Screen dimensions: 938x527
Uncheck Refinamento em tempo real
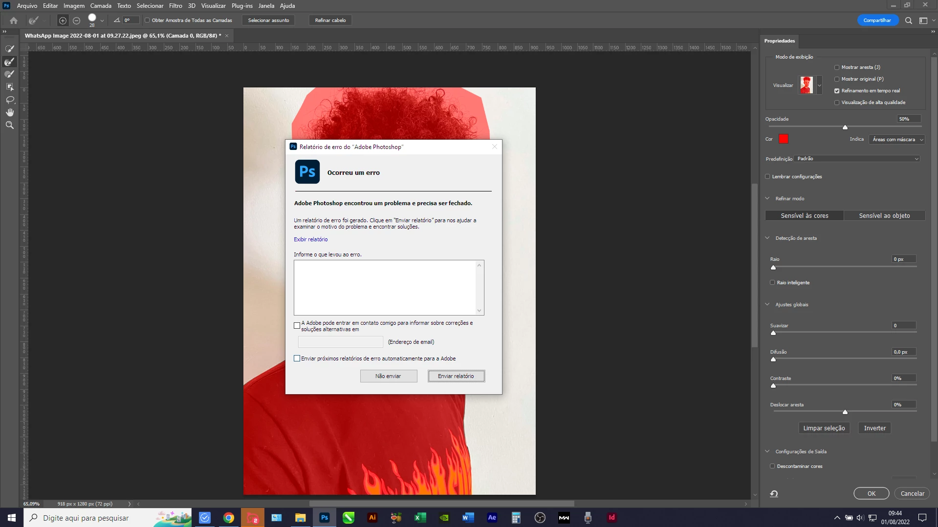pyautogui.click(x=837, y=91)
